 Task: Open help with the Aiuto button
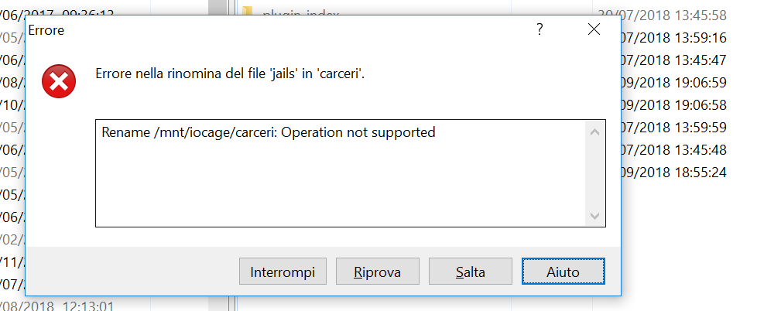point(563,272)
